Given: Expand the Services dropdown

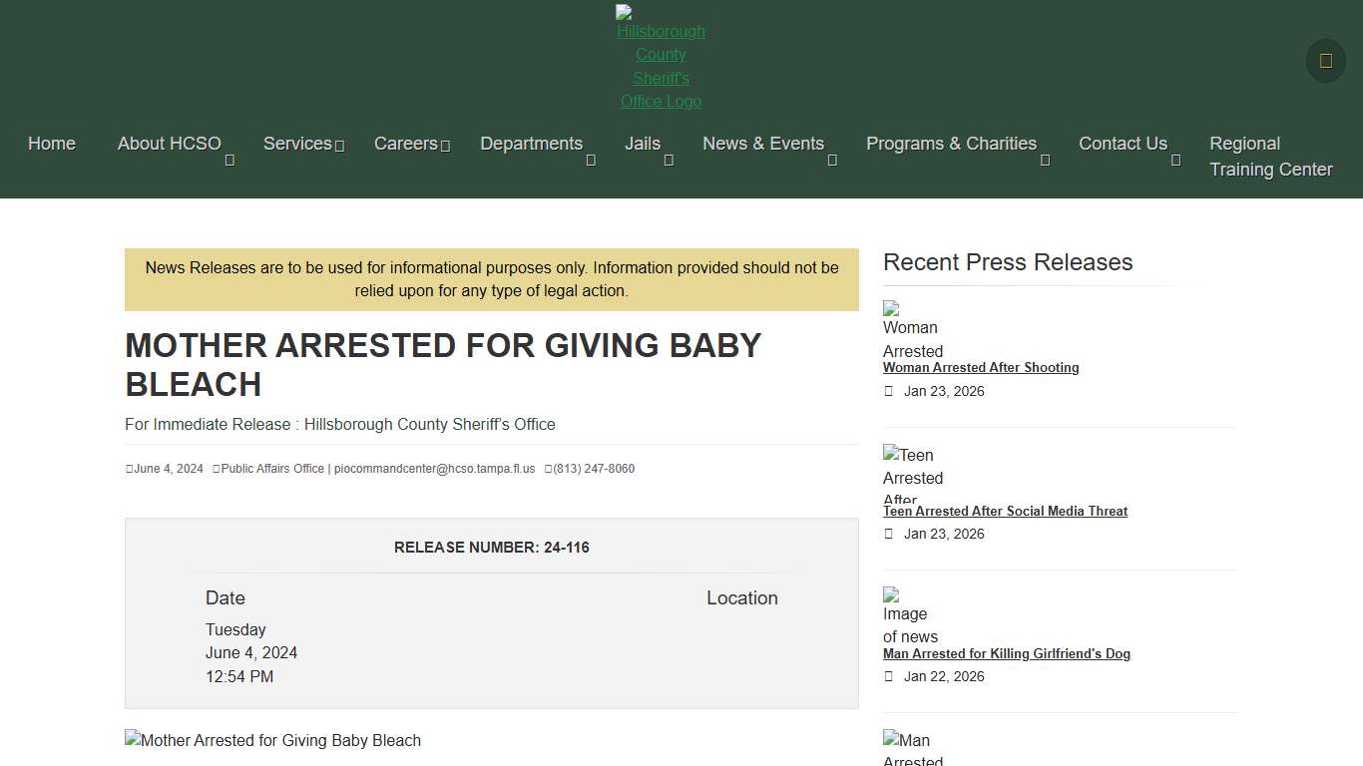Looking at the screenshot, I should (341, 146).
